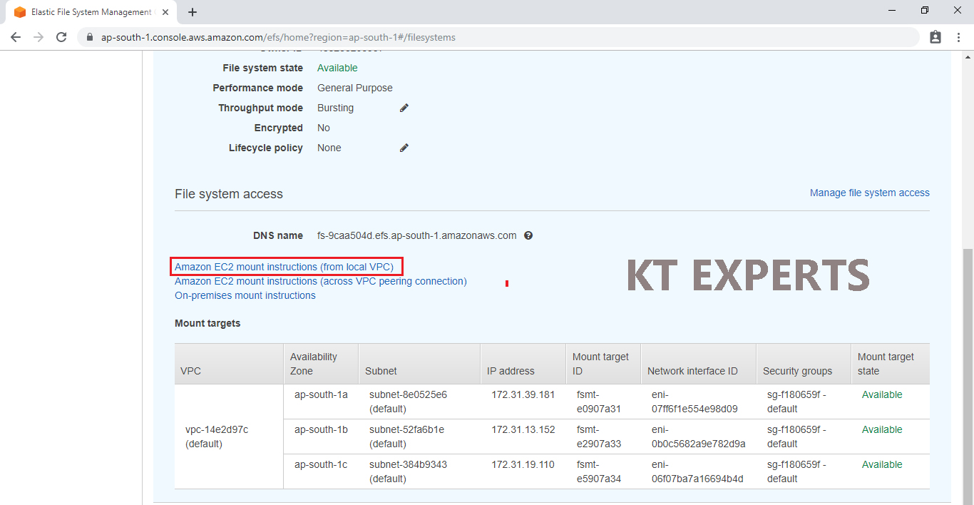Viewport: 974px width, 505px height.
Task: Click mount target ID fsmt-e5907a34
Action: [x=599, y=471]
